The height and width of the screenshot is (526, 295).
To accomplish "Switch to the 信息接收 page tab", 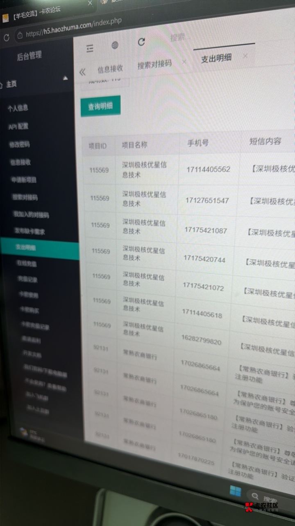I will (x=110, y=69).
